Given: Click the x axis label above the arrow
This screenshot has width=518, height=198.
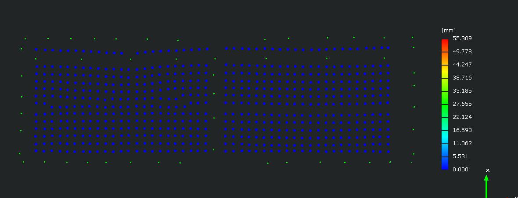Looking at the screenshot, I should click(488, 170).
